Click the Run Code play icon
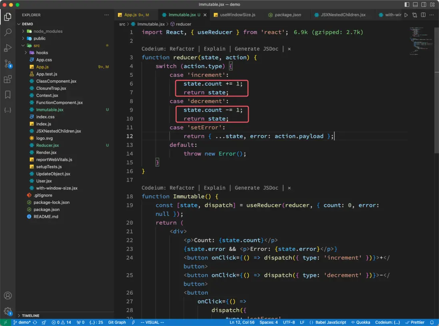This screenshot has height=326, width=439. [406, 15]
